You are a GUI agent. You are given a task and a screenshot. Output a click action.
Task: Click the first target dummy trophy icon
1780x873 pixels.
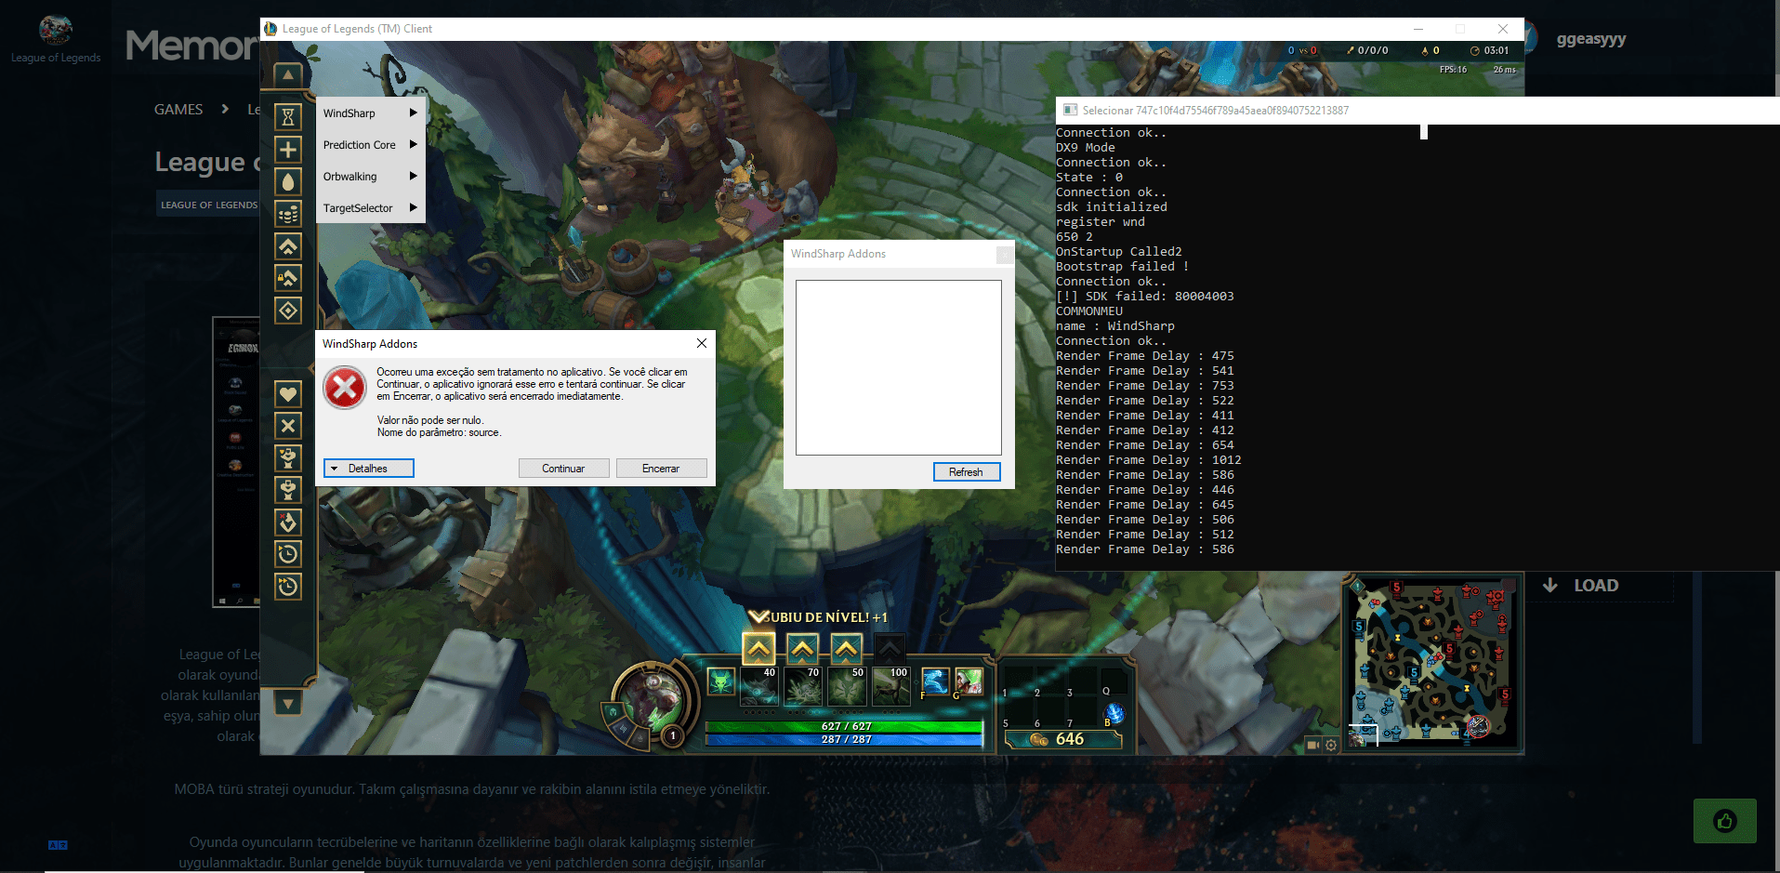288,457
